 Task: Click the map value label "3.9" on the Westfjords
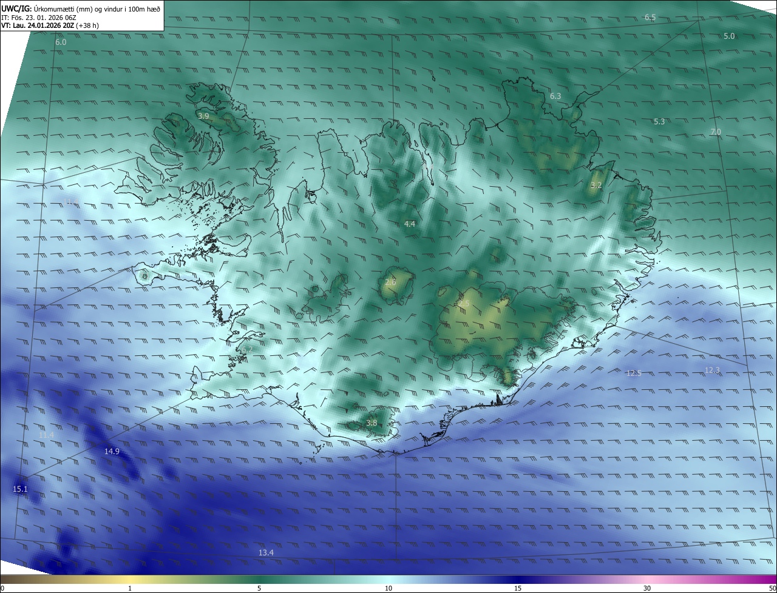pos(203,116)
